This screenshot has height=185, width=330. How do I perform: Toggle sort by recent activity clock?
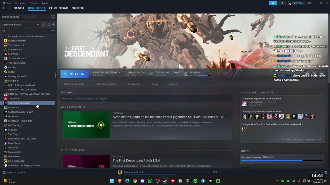(x=49, y=25)
